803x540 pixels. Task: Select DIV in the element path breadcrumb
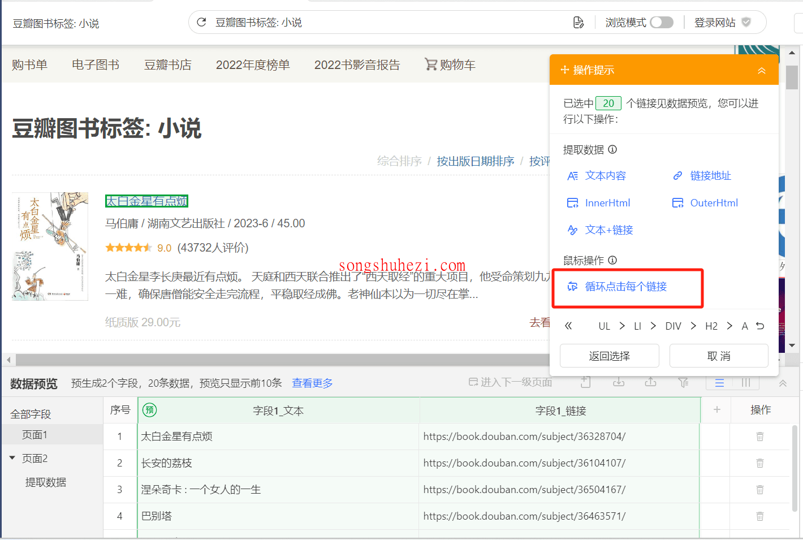tap(673, 326)
